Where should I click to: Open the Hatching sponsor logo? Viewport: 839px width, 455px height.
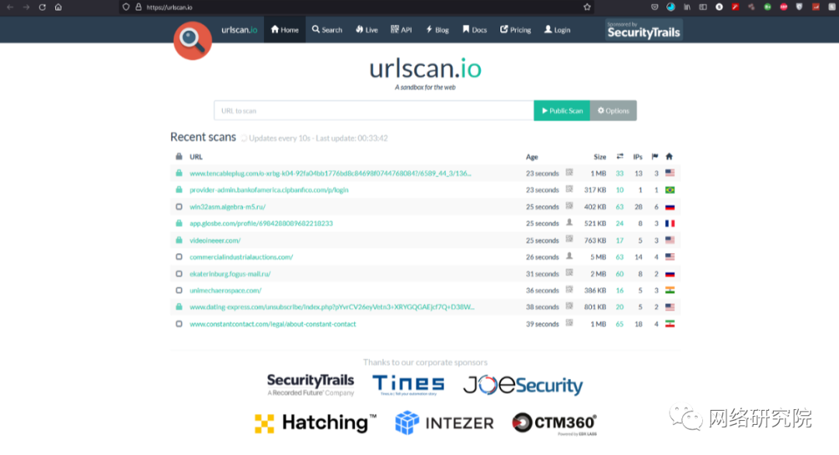(x=315, y=423)
